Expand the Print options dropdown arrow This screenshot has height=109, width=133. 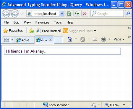tap(109, 39)
